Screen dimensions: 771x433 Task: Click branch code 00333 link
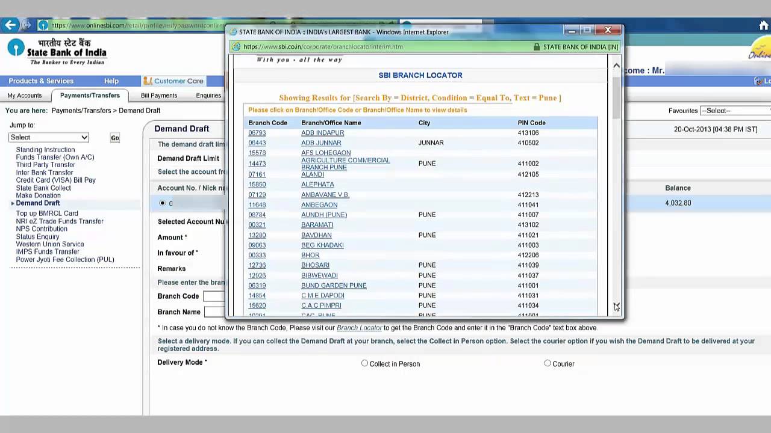[257, 255]
